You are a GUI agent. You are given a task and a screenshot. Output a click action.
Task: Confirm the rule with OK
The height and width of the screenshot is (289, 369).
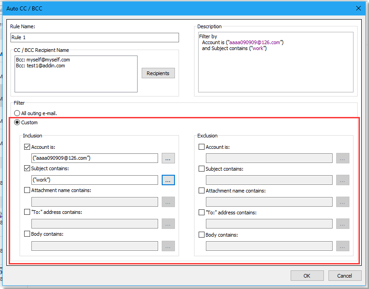point(307,275)
